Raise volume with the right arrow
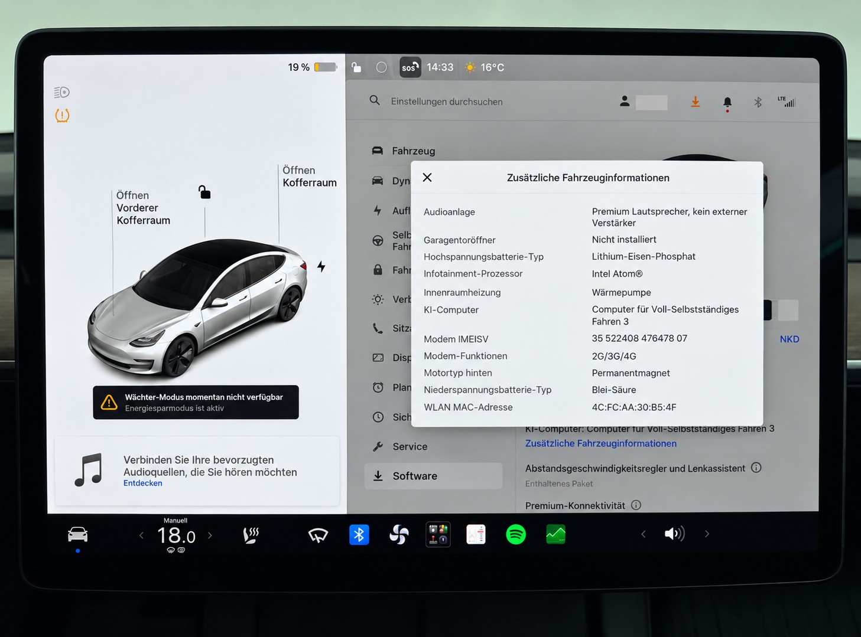The height and width of the screenshot is (637, 861). [707, 534]
